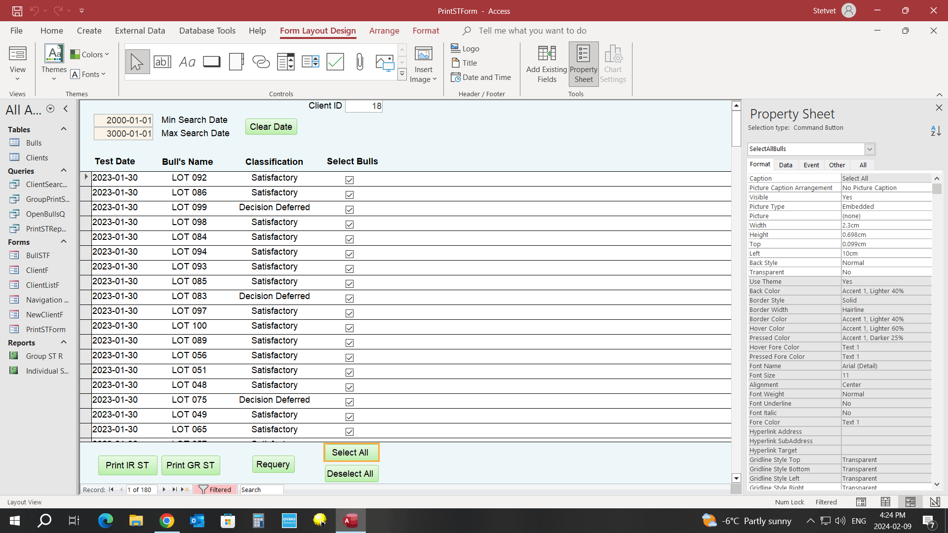Click the Clear Date button
This screenshot has height=533, width=948.
tap(271, 127)
